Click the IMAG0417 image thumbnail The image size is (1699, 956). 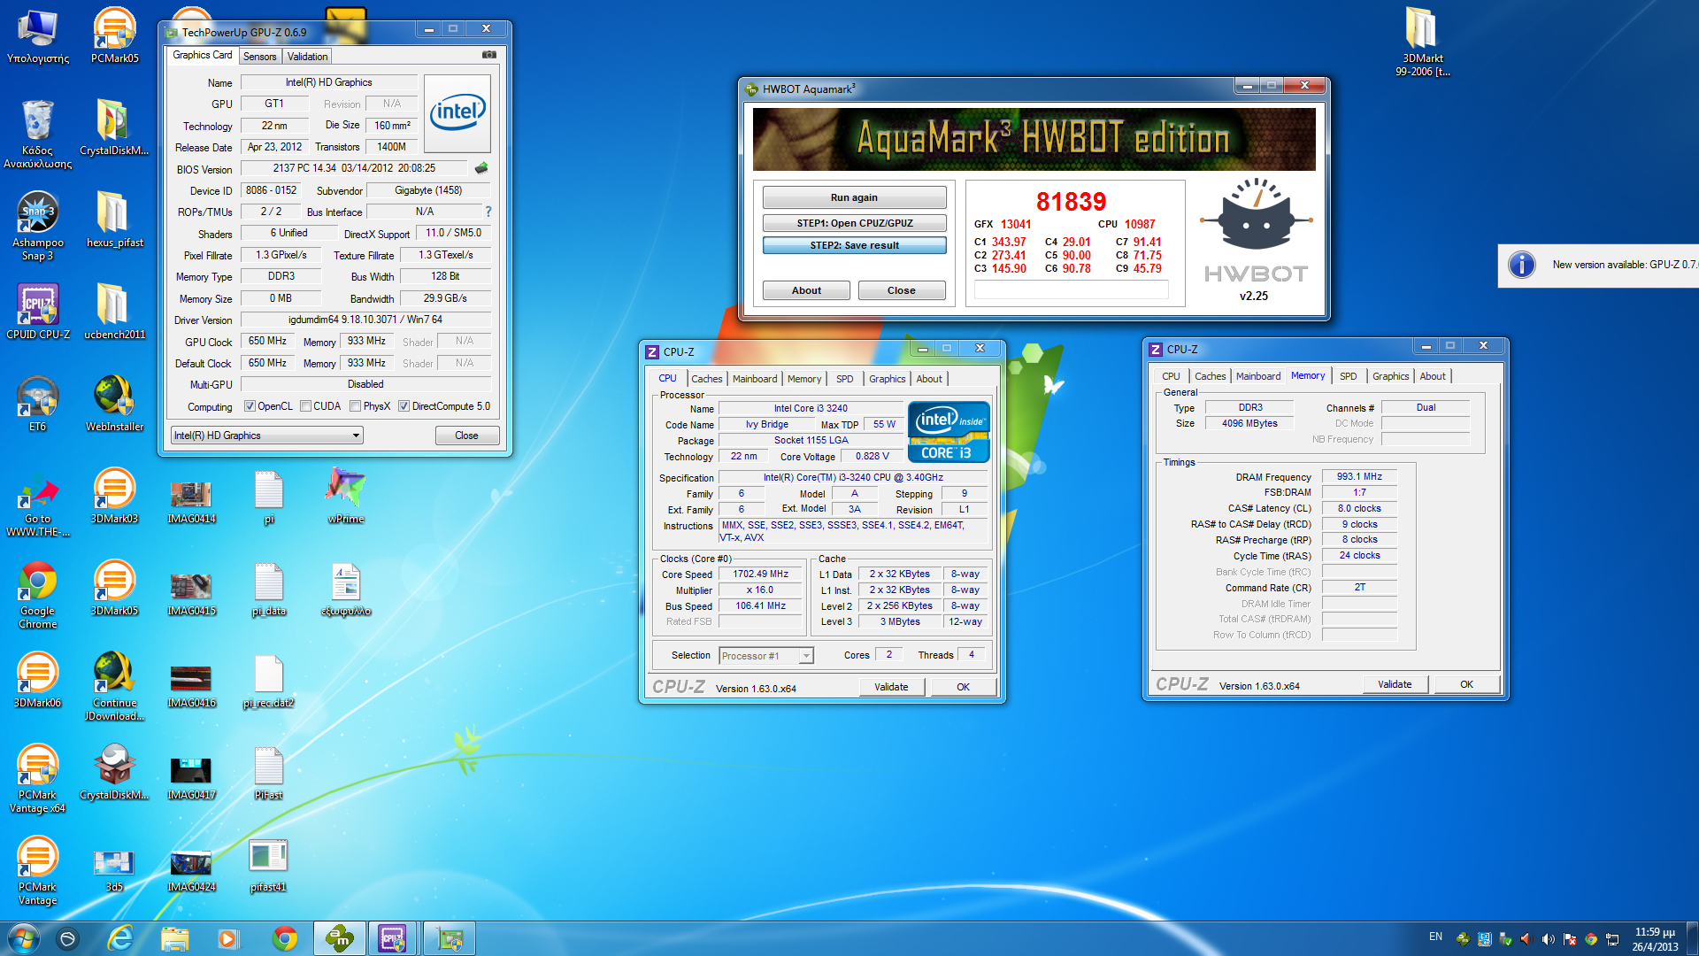click(x=191, y=772)
